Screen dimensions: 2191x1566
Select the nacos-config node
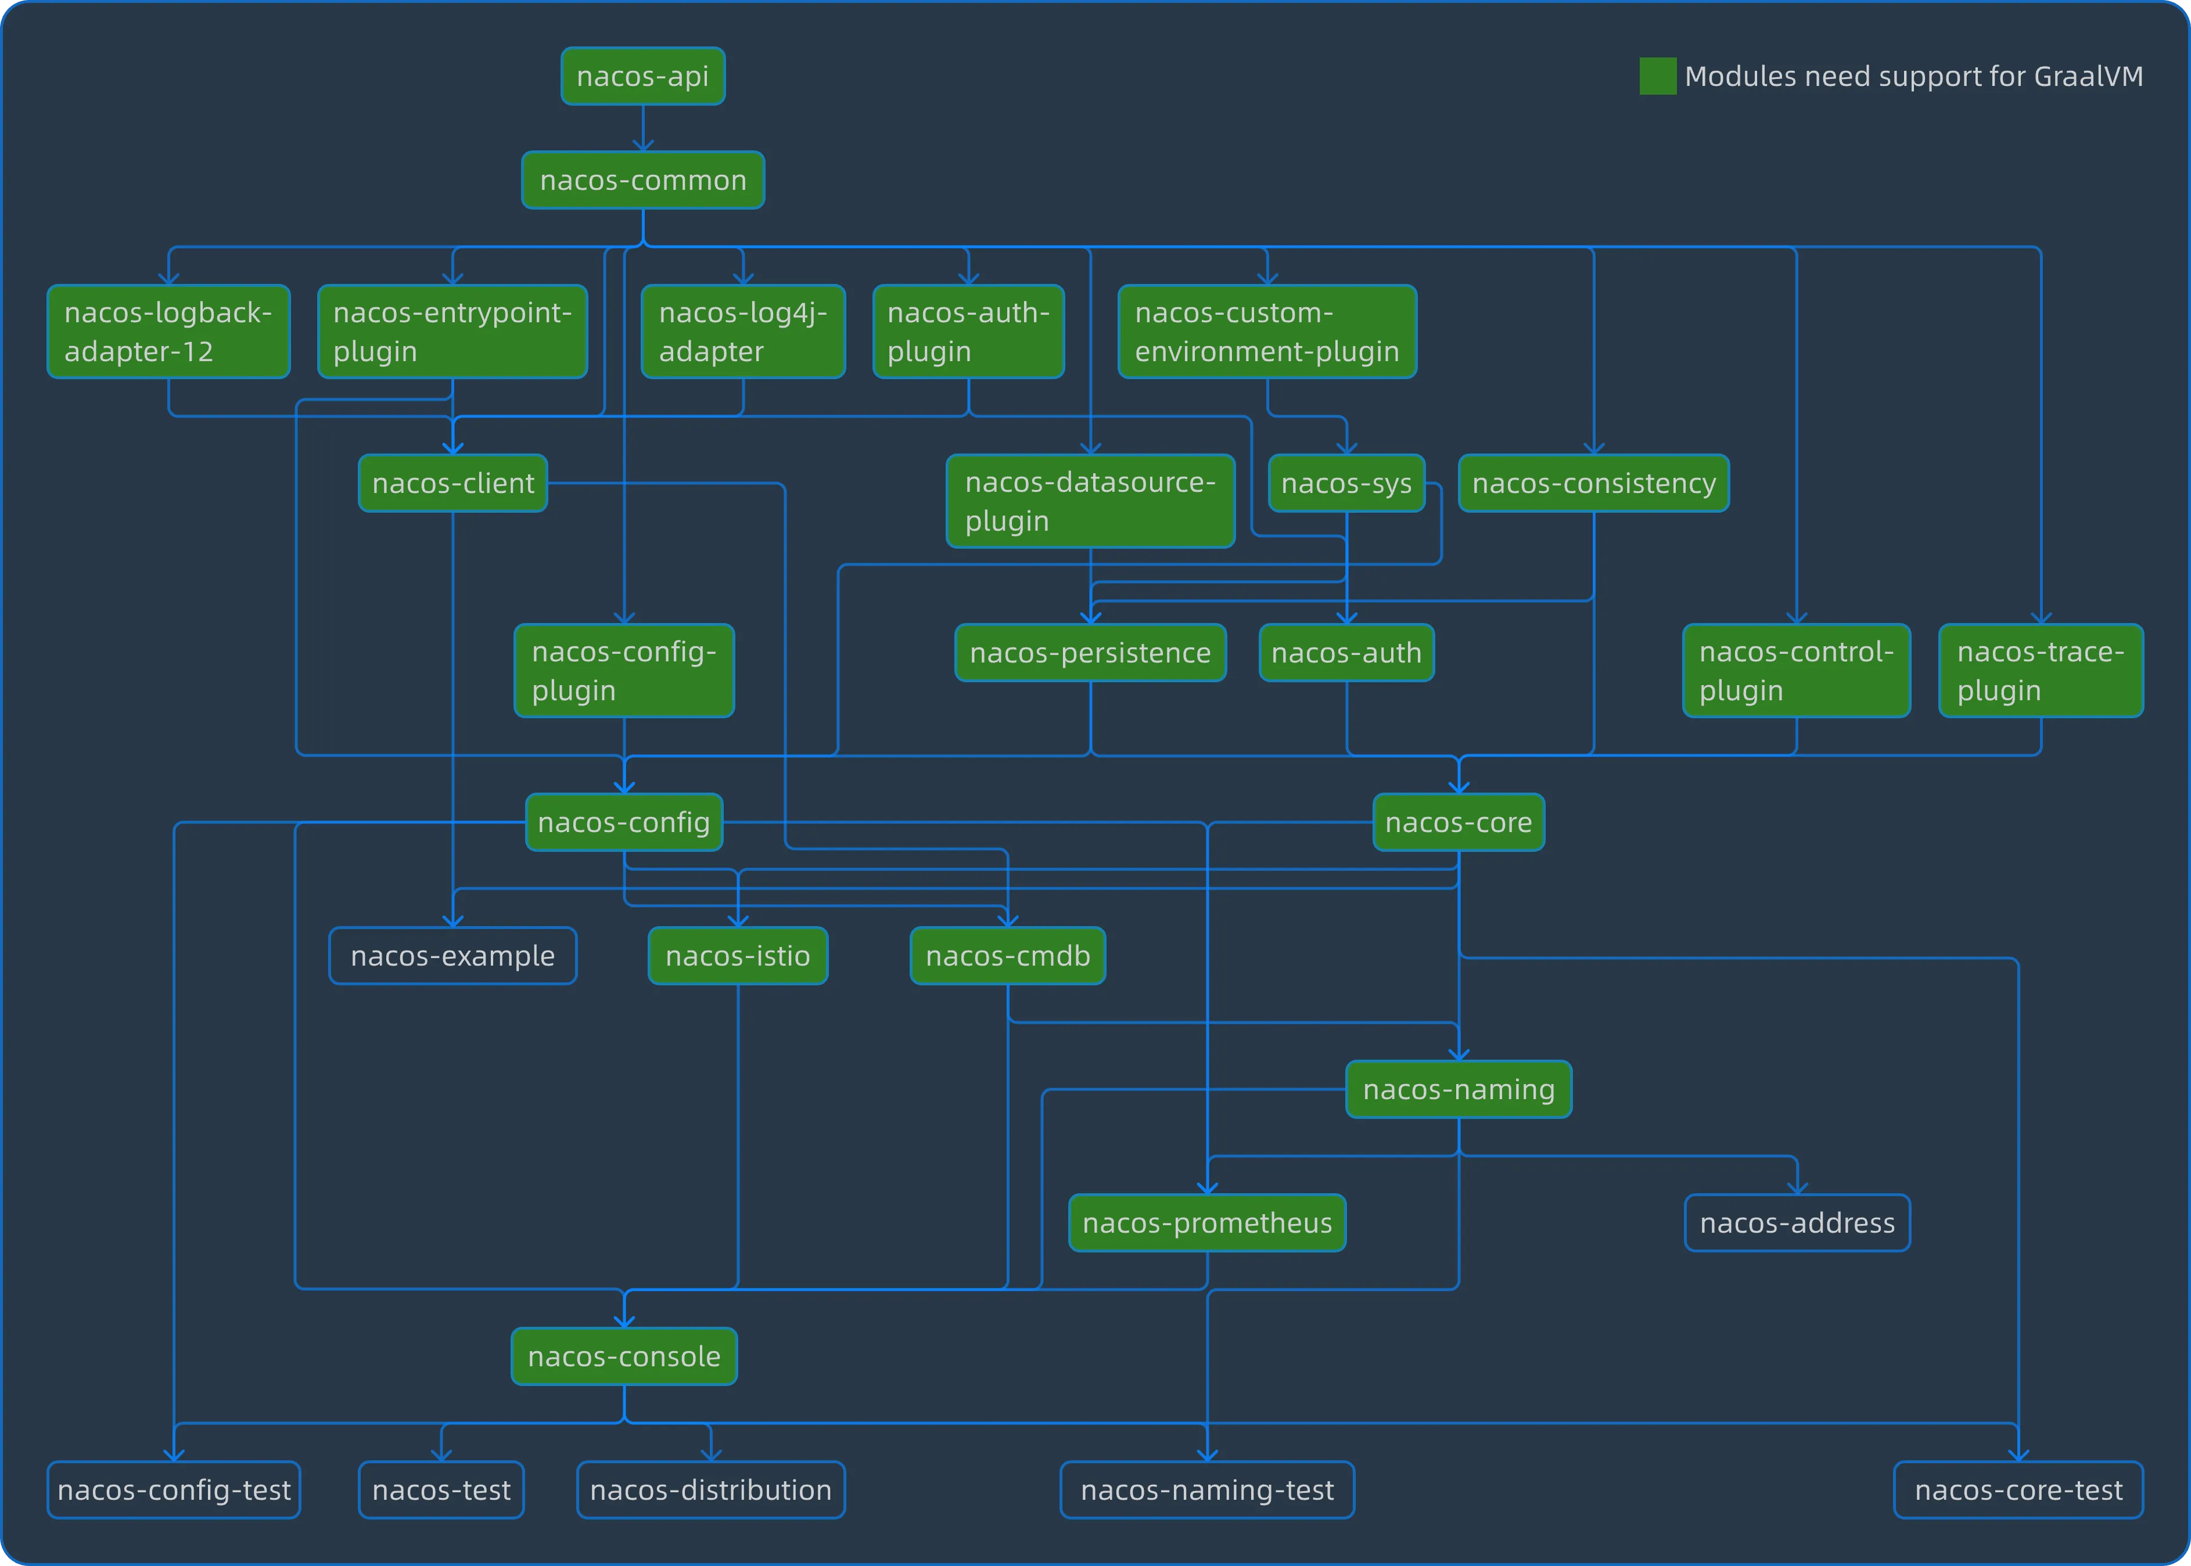(x=624, y=823)
